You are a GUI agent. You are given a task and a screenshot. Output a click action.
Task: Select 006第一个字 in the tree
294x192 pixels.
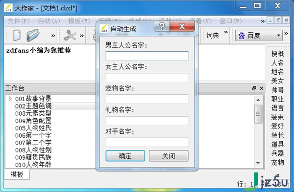coord(33,135)
